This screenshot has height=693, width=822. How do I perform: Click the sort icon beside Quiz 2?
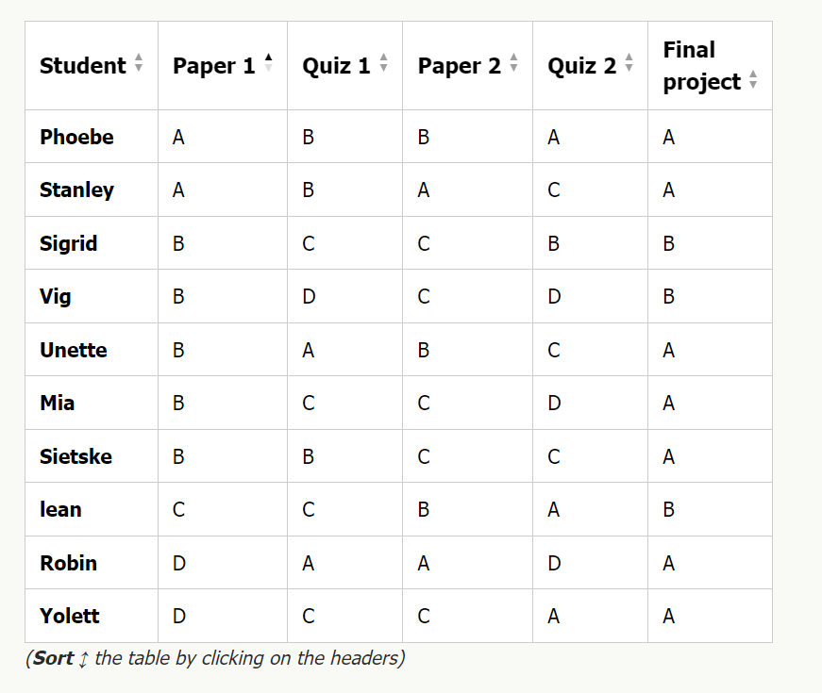tap(629, 64)
